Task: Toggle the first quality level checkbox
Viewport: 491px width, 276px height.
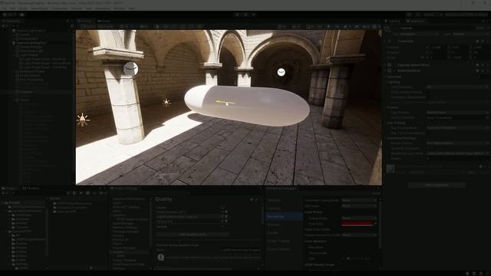Action: (x=222, y=212)
